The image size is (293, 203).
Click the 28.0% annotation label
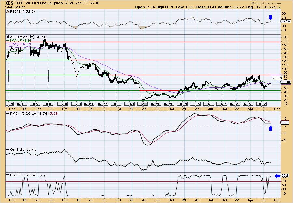(x=277, y=78)
